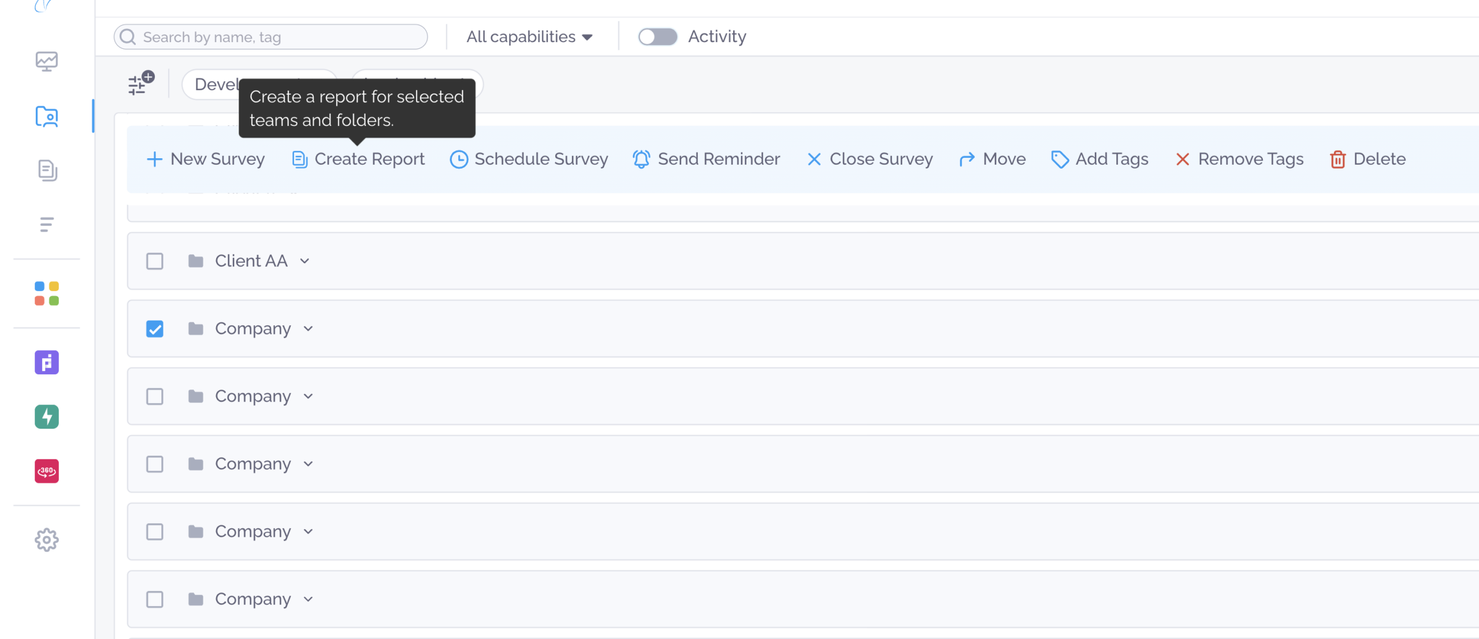Open settings gear in sidebar

click(x=46, y=540)
